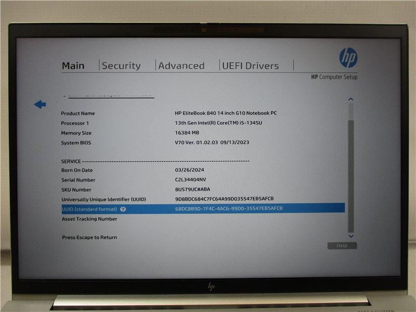
Task: Open the UEFI Drivers tab
Action: click(x=251, y=66)
